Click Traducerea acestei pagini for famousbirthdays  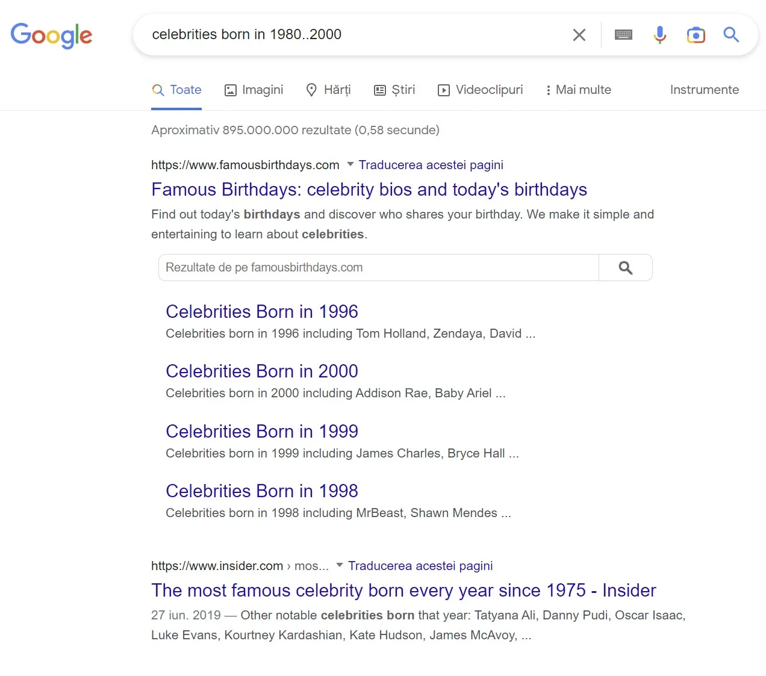point(431,165)
